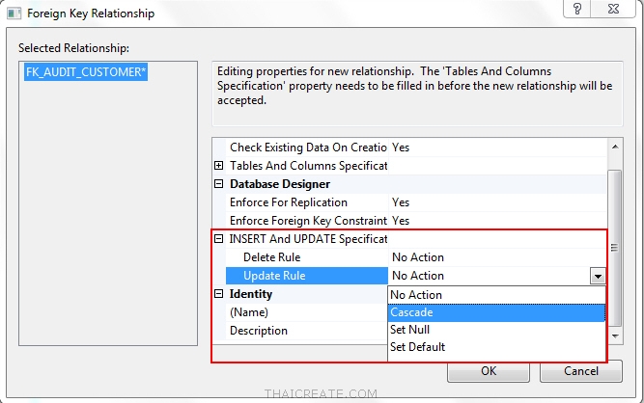Collapse INSERT And UPDATE Specification group
This screenshot has width=644, height=403.
219,239
